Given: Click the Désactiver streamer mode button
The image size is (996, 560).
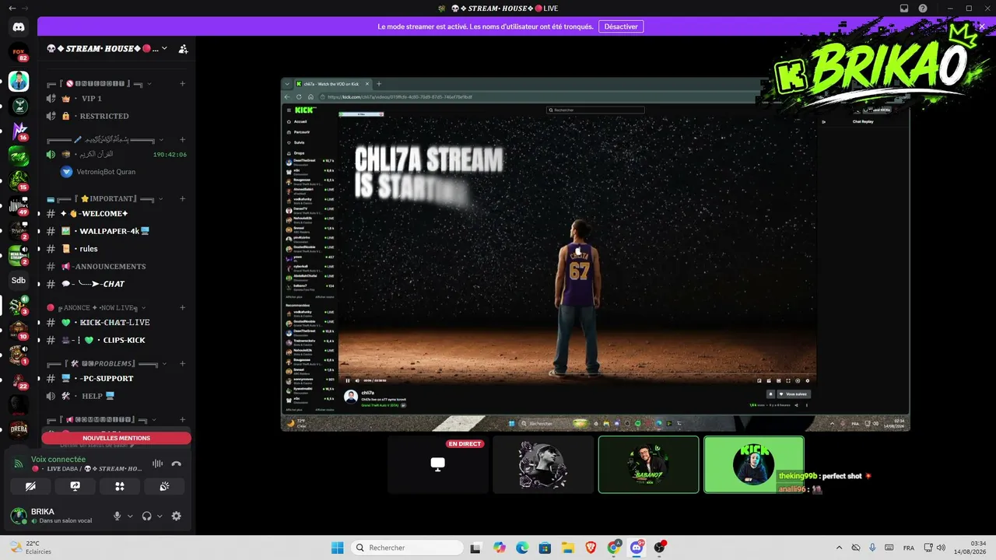Looking at the screenshot, I should coord(621,26).
